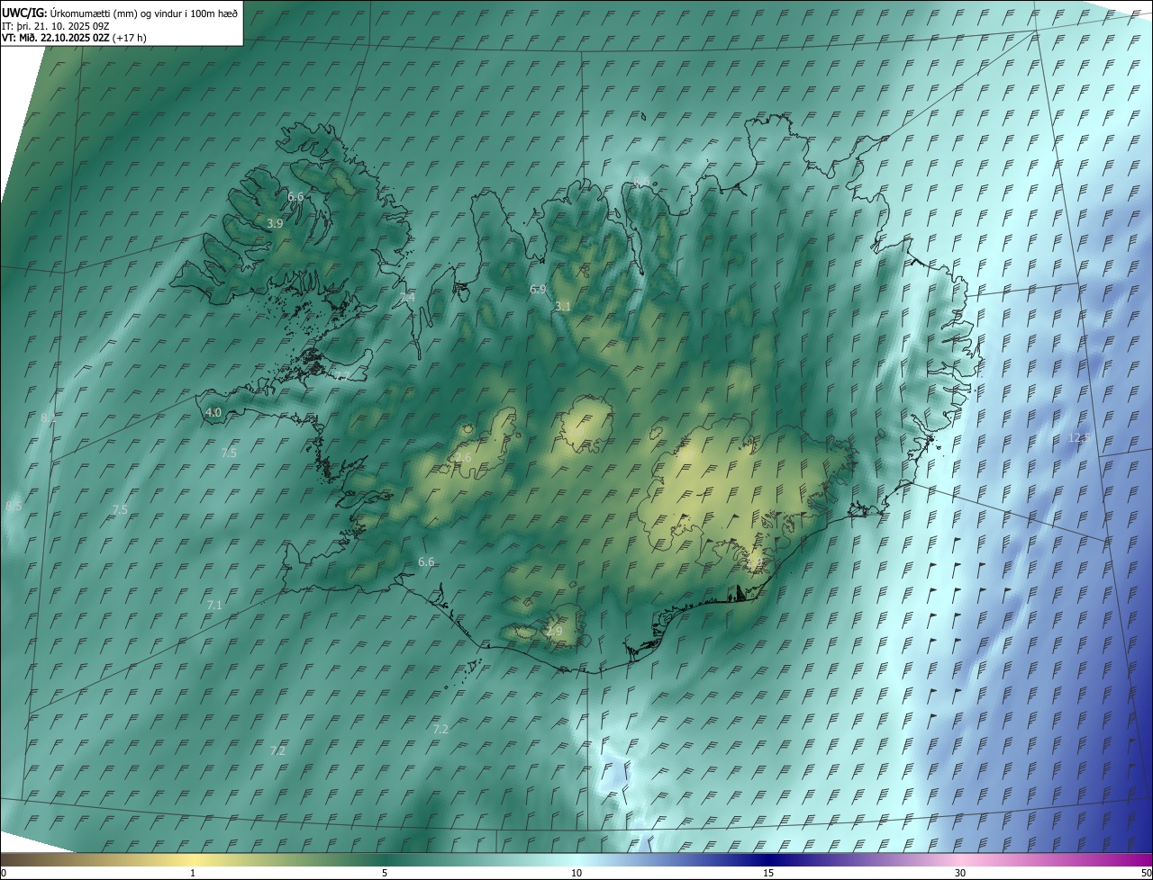Click the 7.5 value nearest the 4.0 label
The height and width of the screenshot is (880, 1153).
(x=229, y=453)
